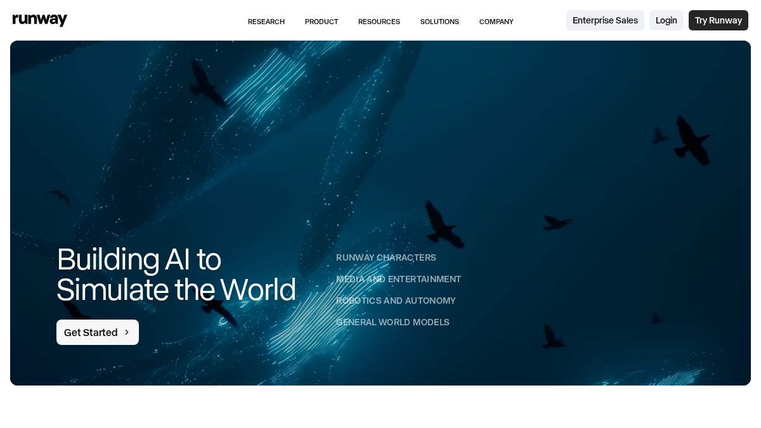Select Runway Characters link

pyautogui.click(x=386, y=257)
